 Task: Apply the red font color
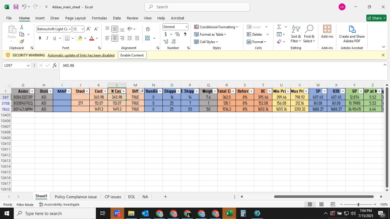[92, 38]
